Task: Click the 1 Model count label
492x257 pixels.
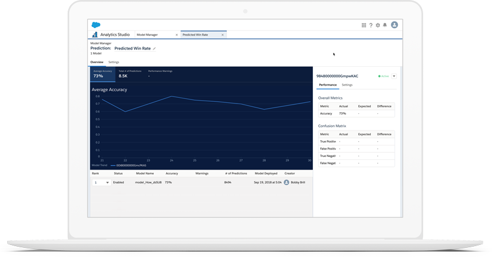Action: [x=96, y=53]
